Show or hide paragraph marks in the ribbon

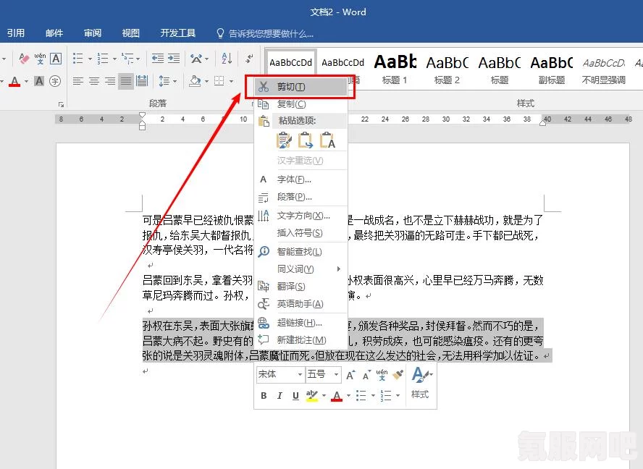coord(249,59)
